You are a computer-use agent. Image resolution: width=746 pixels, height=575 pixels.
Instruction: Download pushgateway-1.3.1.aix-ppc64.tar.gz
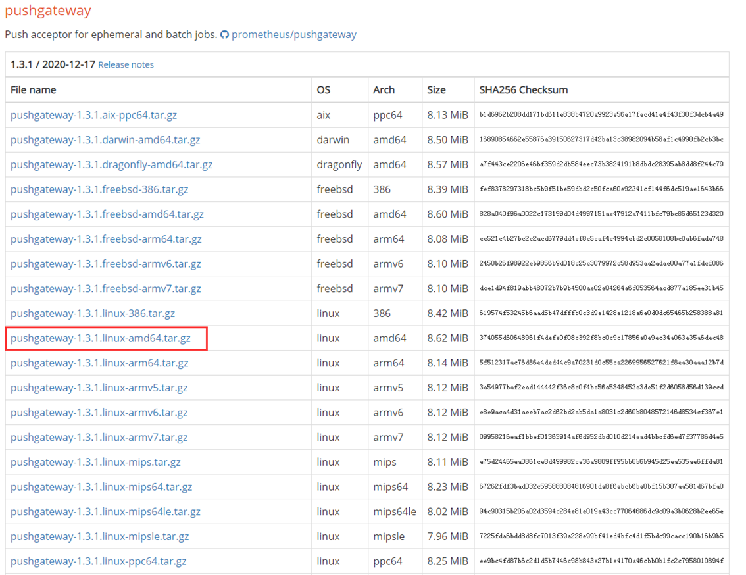click(x=93, y=115)
